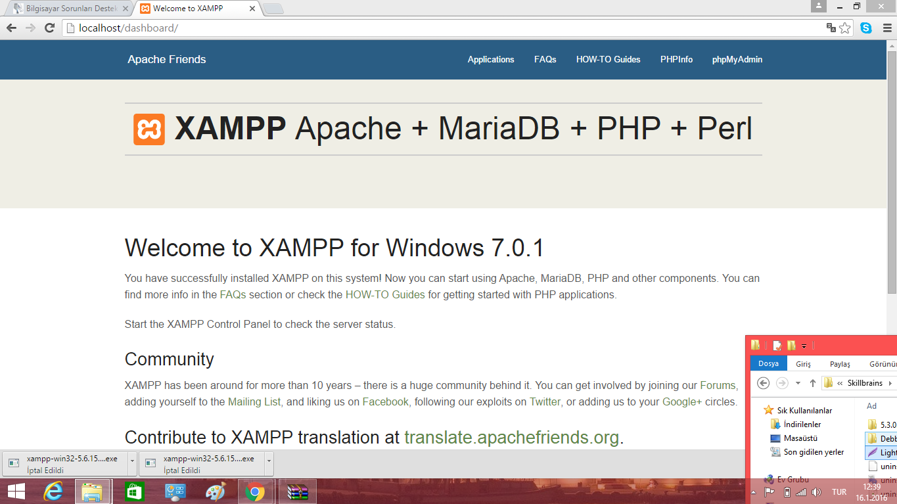The height and width of the screenshot is (504, 897).
Task: Click the Properties icon in Explorer quick toolbar
Action: 777,345
